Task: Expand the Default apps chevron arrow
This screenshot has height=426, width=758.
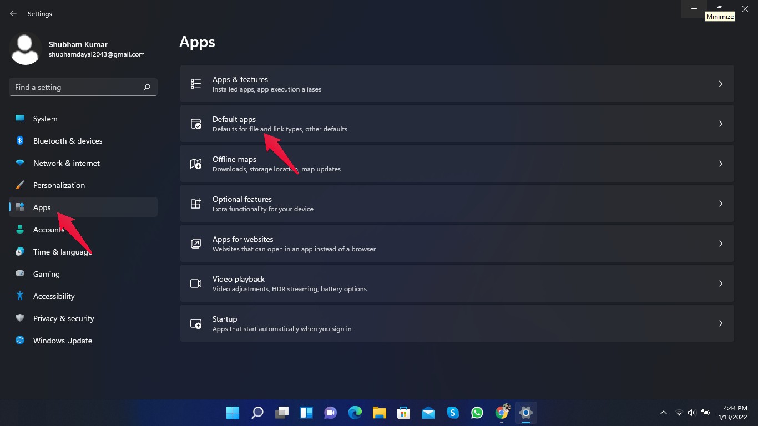Action: (x=720, y=124)
